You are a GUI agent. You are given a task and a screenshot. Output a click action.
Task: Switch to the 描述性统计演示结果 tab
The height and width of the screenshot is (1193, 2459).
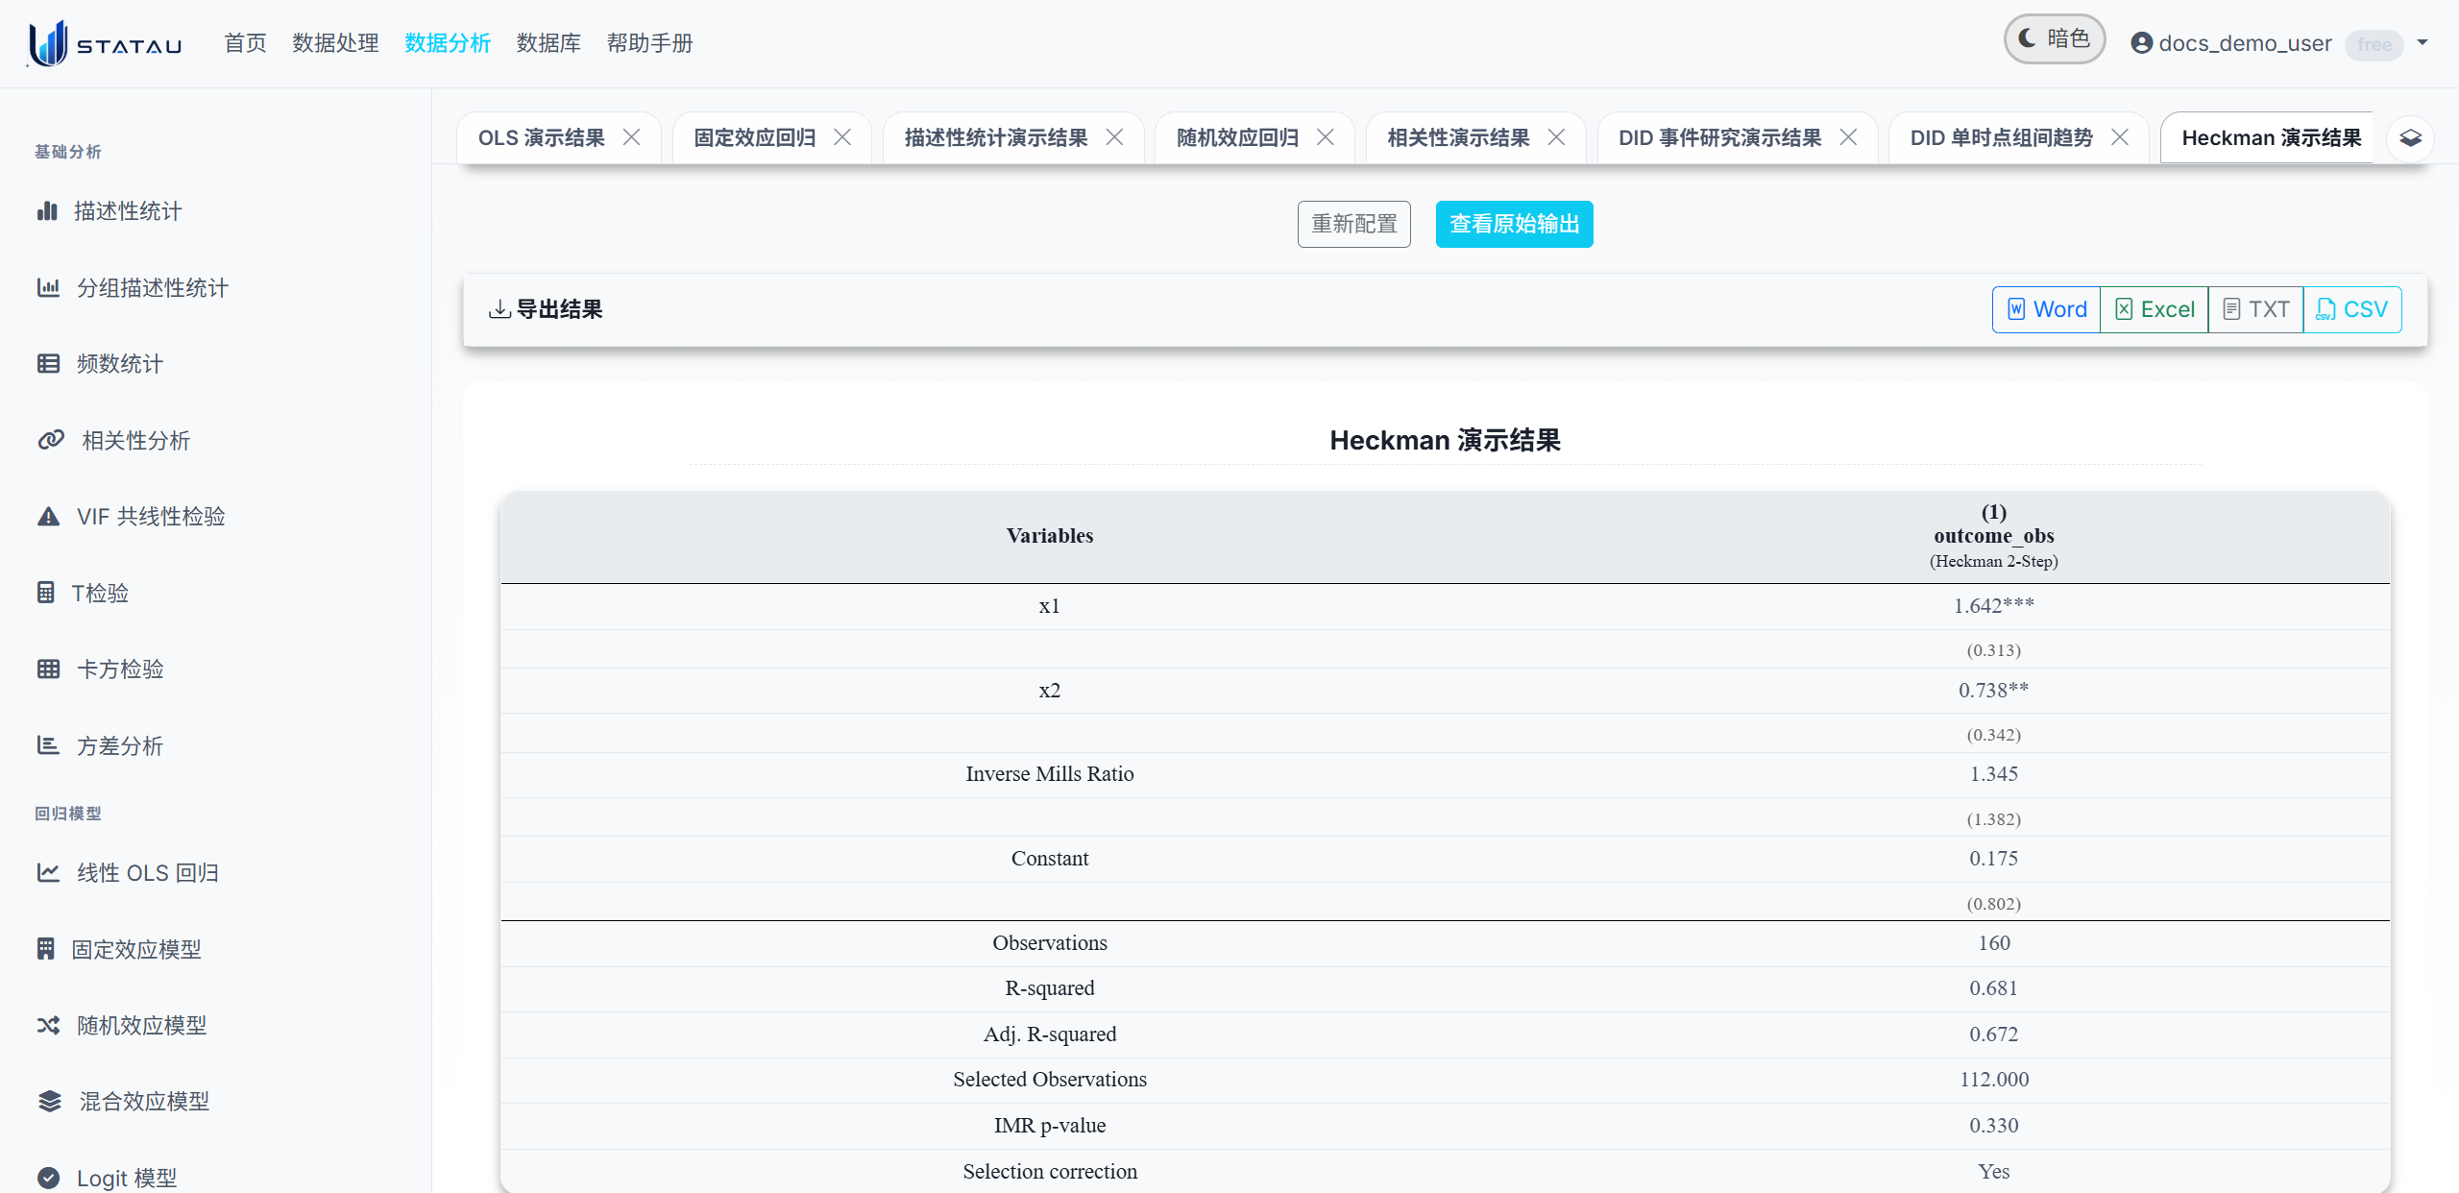pyautogui.click(x=996, y=137)
